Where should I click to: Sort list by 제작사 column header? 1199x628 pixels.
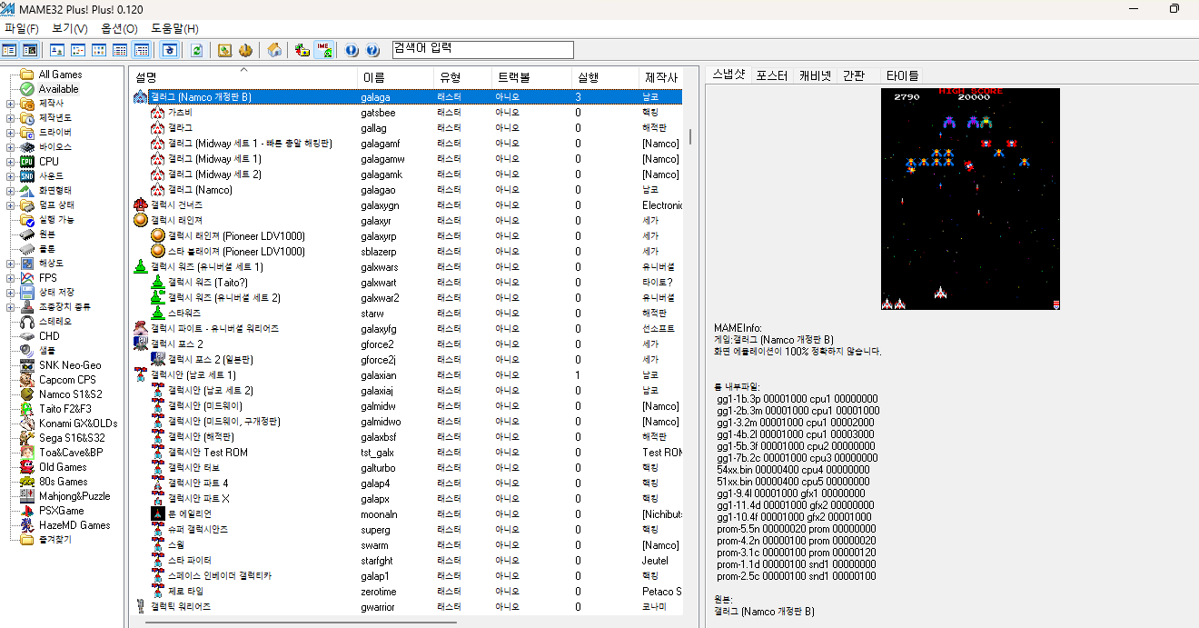(659, 77)
